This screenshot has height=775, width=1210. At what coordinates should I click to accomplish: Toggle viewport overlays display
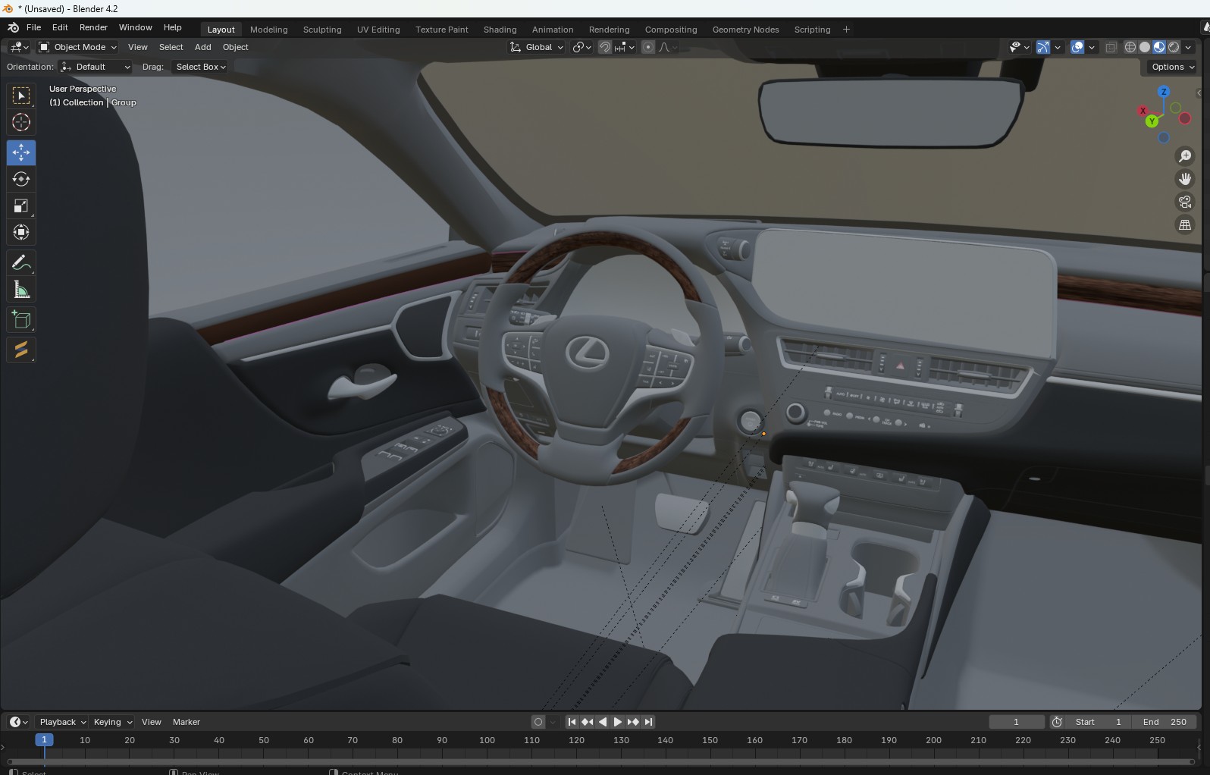(x=1077, y=47)
